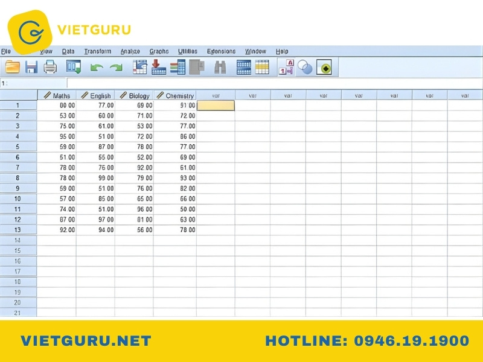This screenshot has height=362, width=483.
Task: Click Chemistry value 63.00 in row 12
Action: 175,220
